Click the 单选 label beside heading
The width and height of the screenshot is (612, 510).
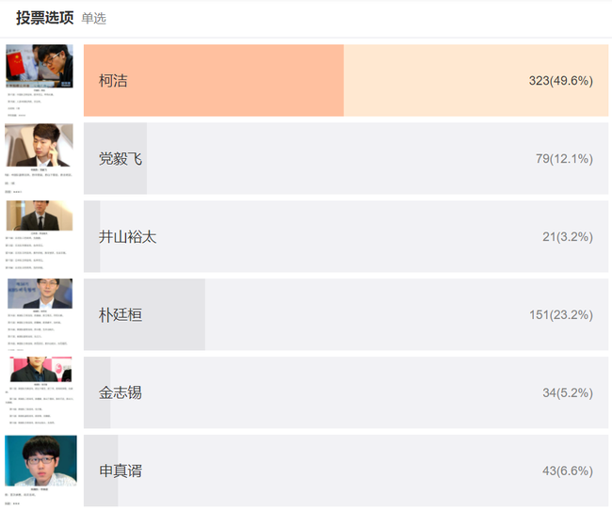pos(93,18)
